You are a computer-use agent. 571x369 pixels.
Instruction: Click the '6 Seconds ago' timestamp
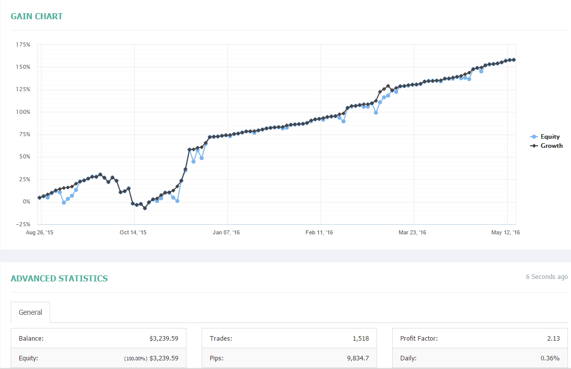click(546, 277)
